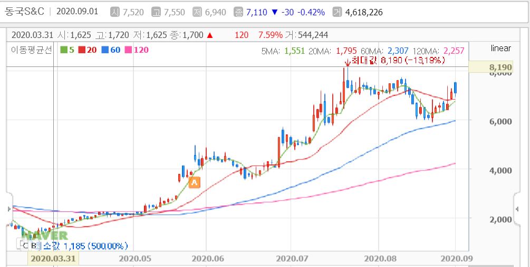Click the 종 (closing price) icon

click(x=238, y=12)
